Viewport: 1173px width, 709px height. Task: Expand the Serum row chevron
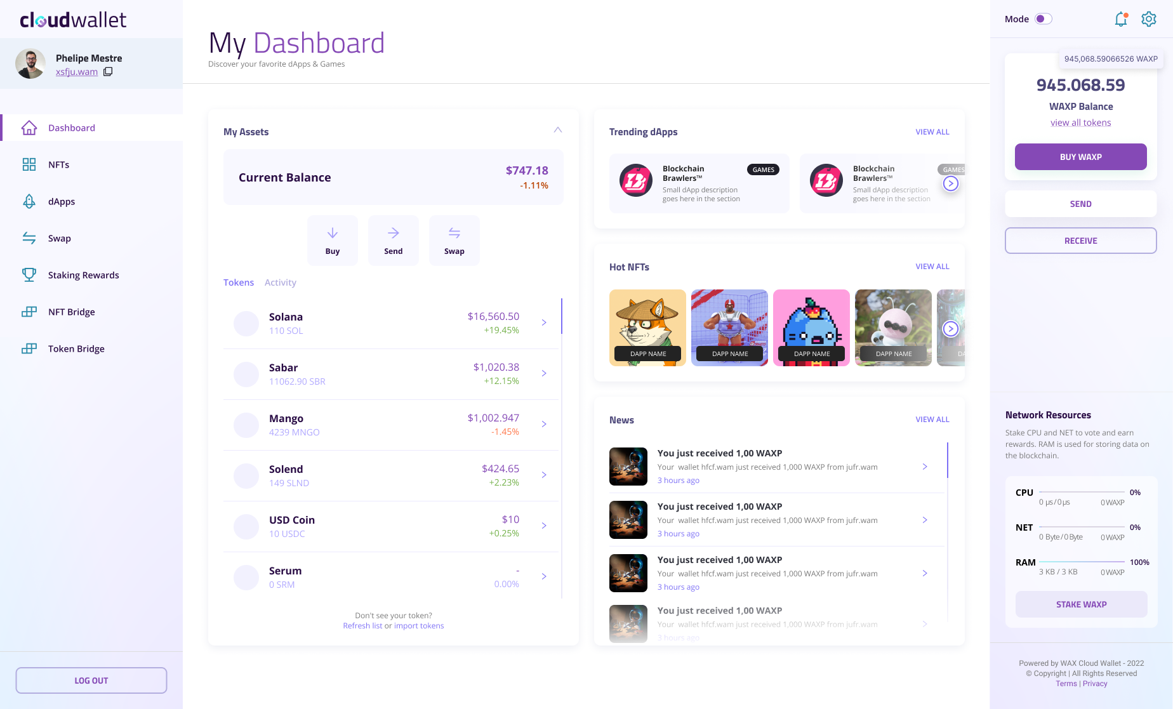click(544, 576)
